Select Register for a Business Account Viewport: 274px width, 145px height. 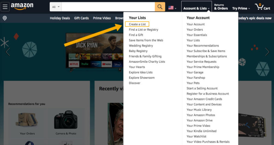[x=208, y=94]
